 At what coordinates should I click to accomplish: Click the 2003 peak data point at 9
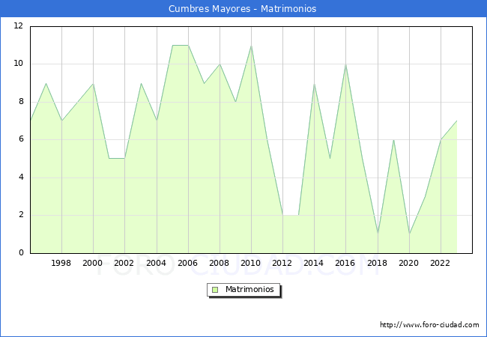tap(141, 83)
